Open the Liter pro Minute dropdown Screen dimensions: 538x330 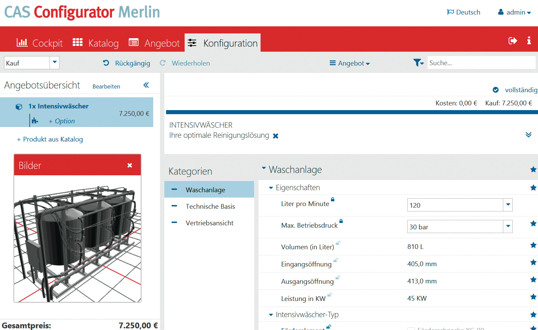click(508, 205)
